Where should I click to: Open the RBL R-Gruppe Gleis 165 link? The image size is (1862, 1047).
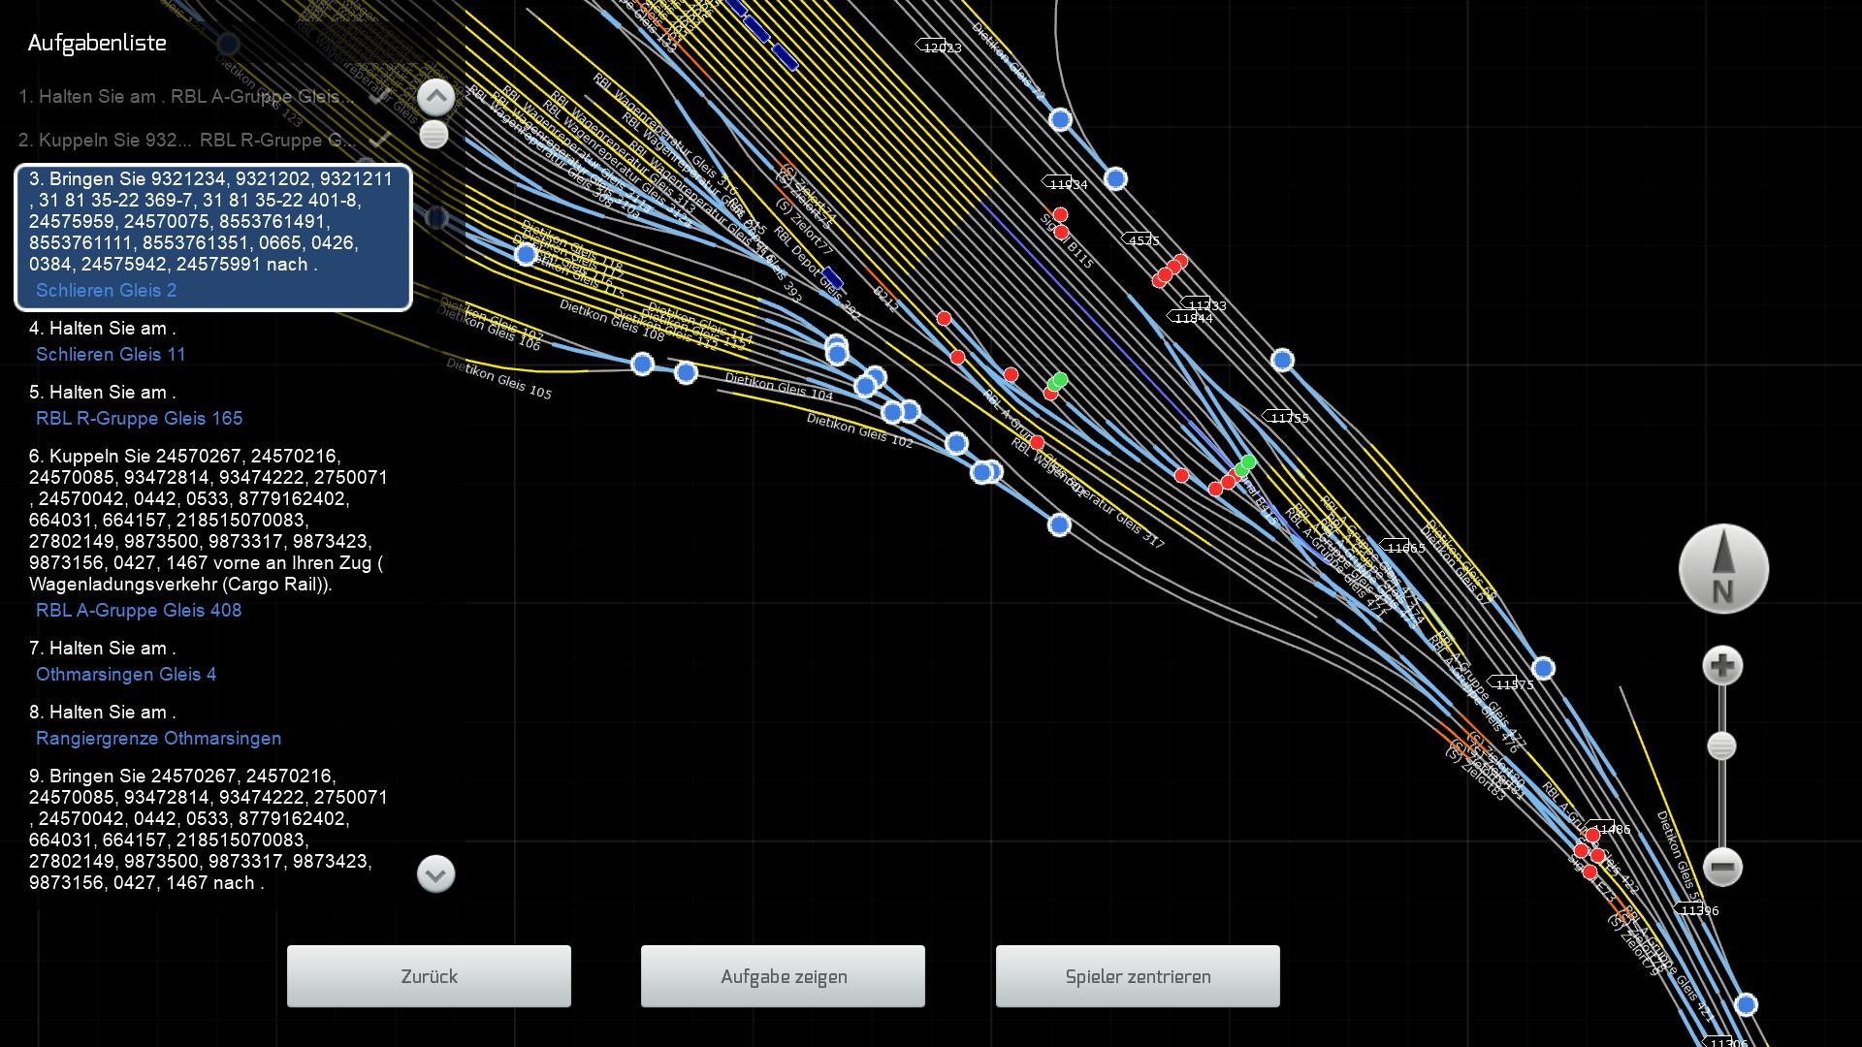pyautogui.click(x=139, y=419)
